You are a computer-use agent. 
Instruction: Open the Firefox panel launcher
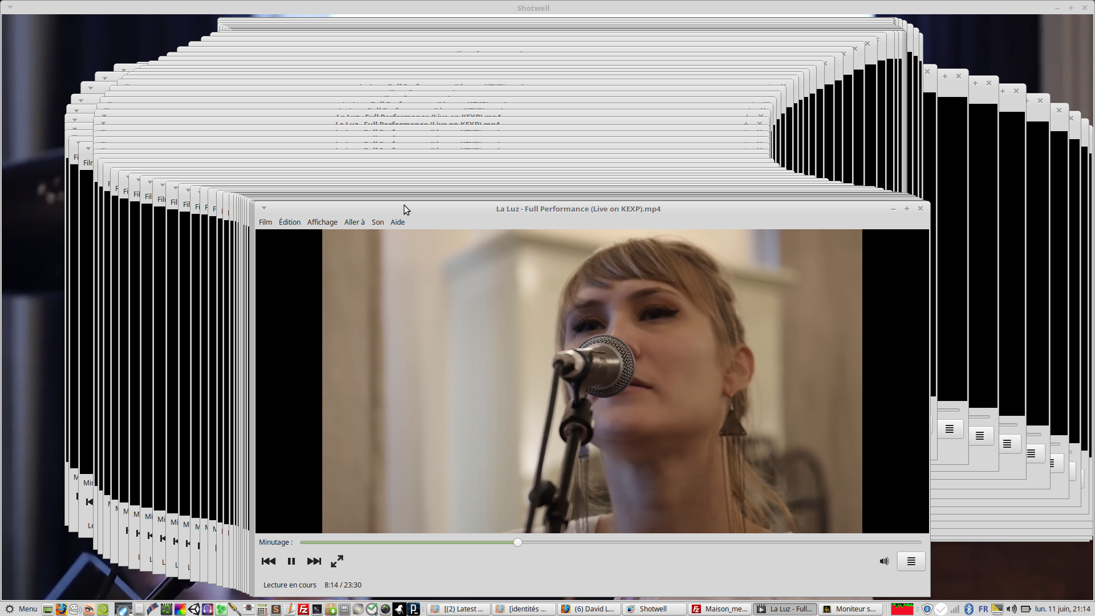tap(61, 609)
